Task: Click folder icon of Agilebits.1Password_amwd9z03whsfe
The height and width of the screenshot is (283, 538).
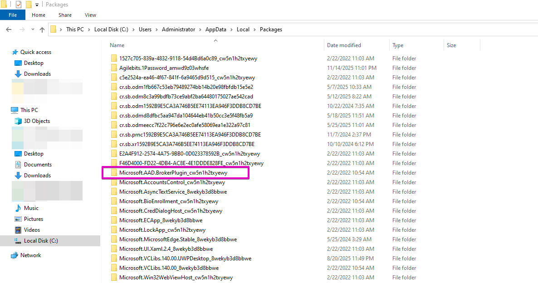Action: pos(114,68)
